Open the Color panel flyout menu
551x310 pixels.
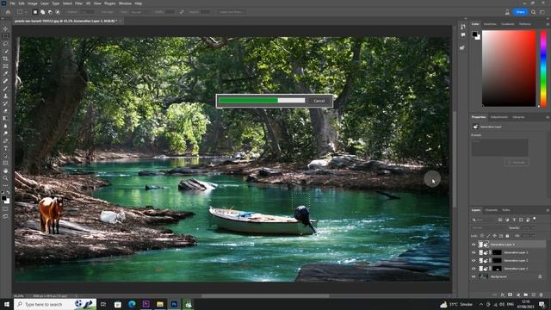point(548,24)
